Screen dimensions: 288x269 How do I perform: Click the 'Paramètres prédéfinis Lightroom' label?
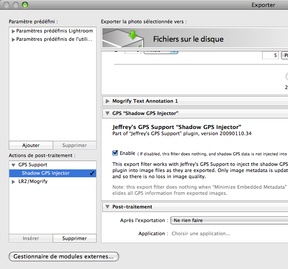[54, 31]
